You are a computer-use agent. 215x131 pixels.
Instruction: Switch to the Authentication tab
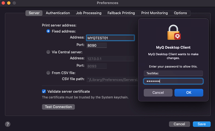point(58,13)
